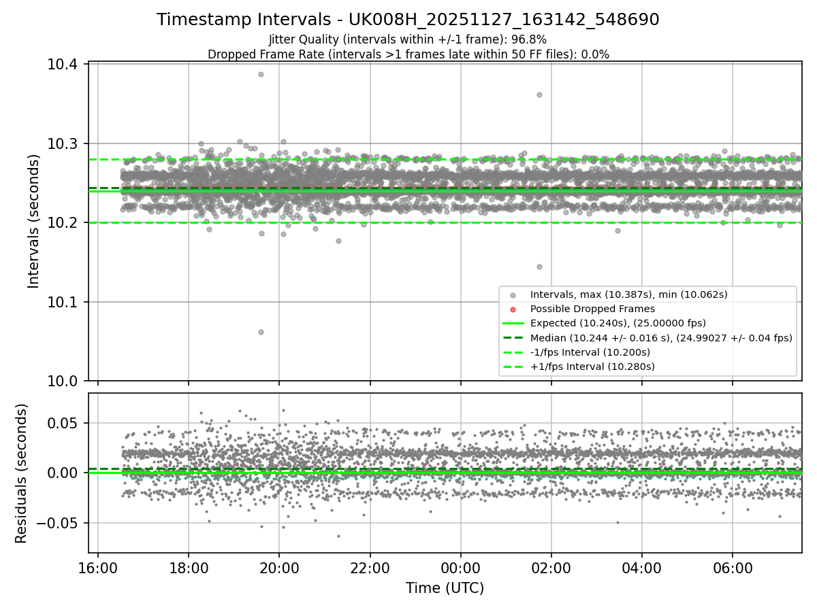Click the lowest outlier point near 10.062 seconds
The image size is (817, 612).
click(261, 332)
